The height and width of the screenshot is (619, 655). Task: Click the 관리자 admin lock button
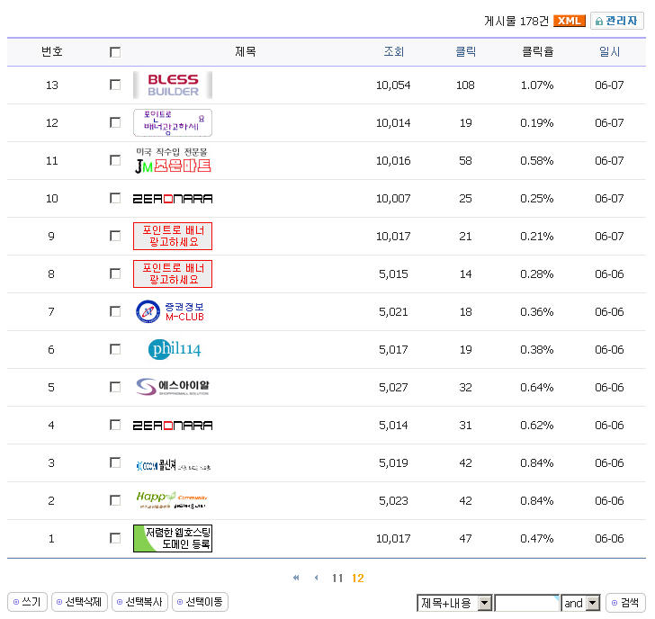pos(616,21)
